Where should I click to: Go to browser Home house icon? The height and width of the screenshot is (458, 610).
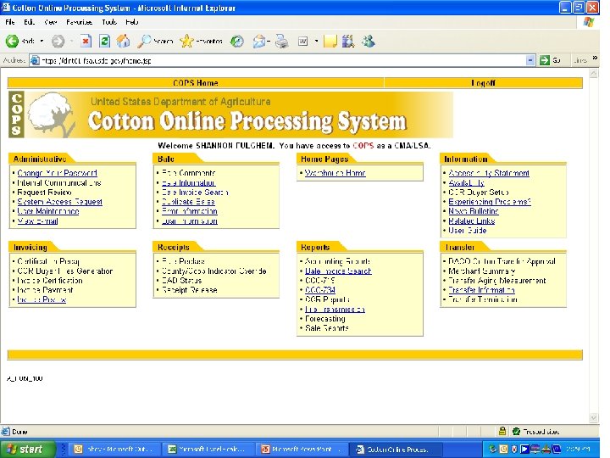[124, 41]
